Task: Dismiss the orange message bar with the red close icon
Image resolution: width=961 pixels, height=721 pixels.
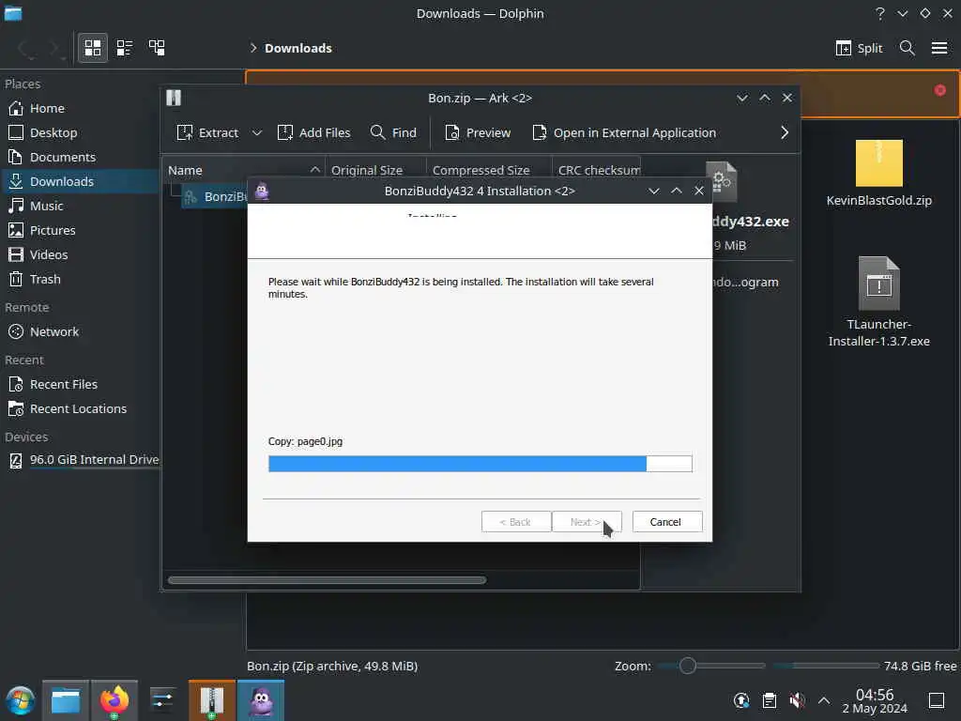Action: (x=939, y=90)
